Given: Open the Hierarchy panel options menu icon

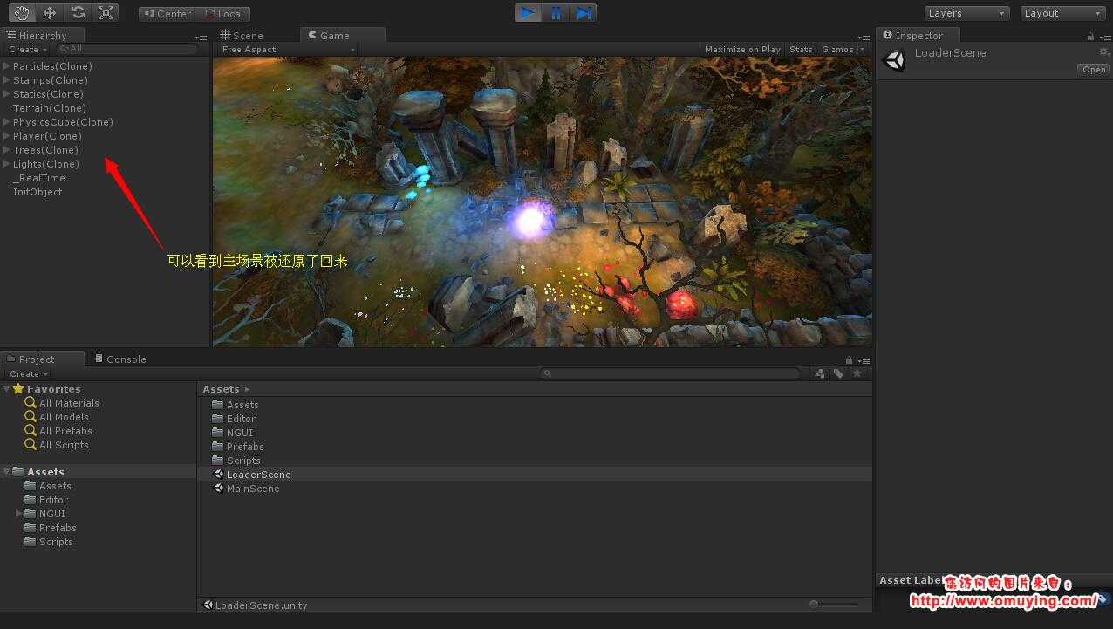Looking at the screenshot, I should pyautogui.click(x=201, y=37).
